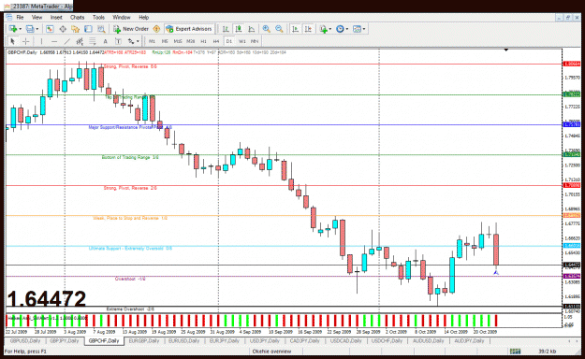The width and height of the screenshot is (585, 359).
Task: Select the Vertical Line drawing tool
Action: 41,41
